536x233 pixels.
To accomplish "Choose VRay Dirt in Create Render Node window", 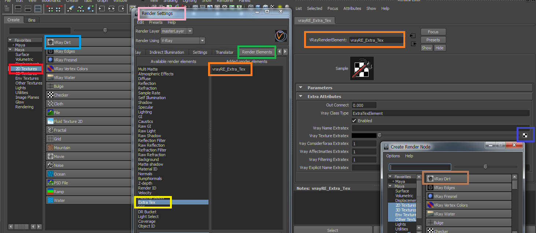I will tap(469, 179).
